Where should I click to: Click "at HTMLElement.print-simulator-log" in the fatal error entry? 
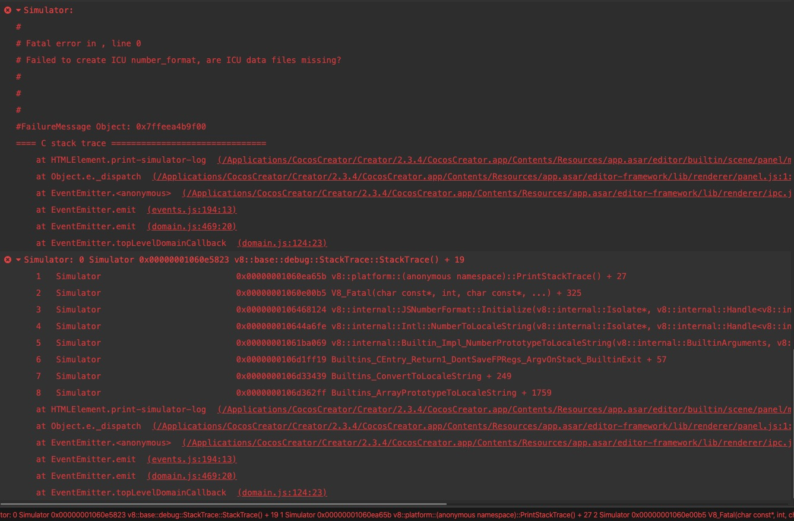point(121,160)
